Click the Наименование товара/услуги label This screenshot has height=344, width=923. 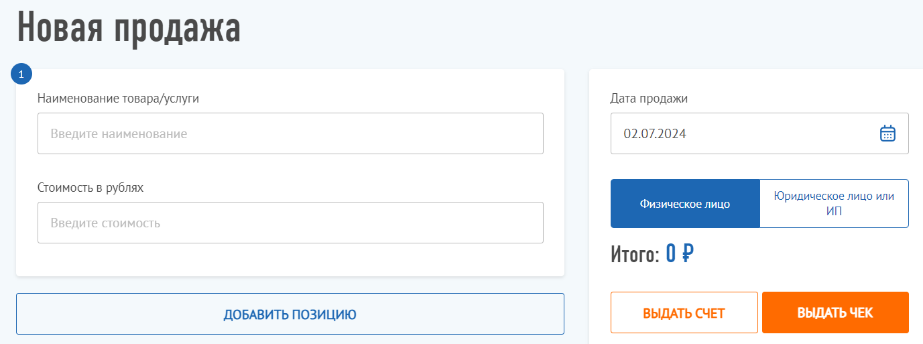(118, 99)
